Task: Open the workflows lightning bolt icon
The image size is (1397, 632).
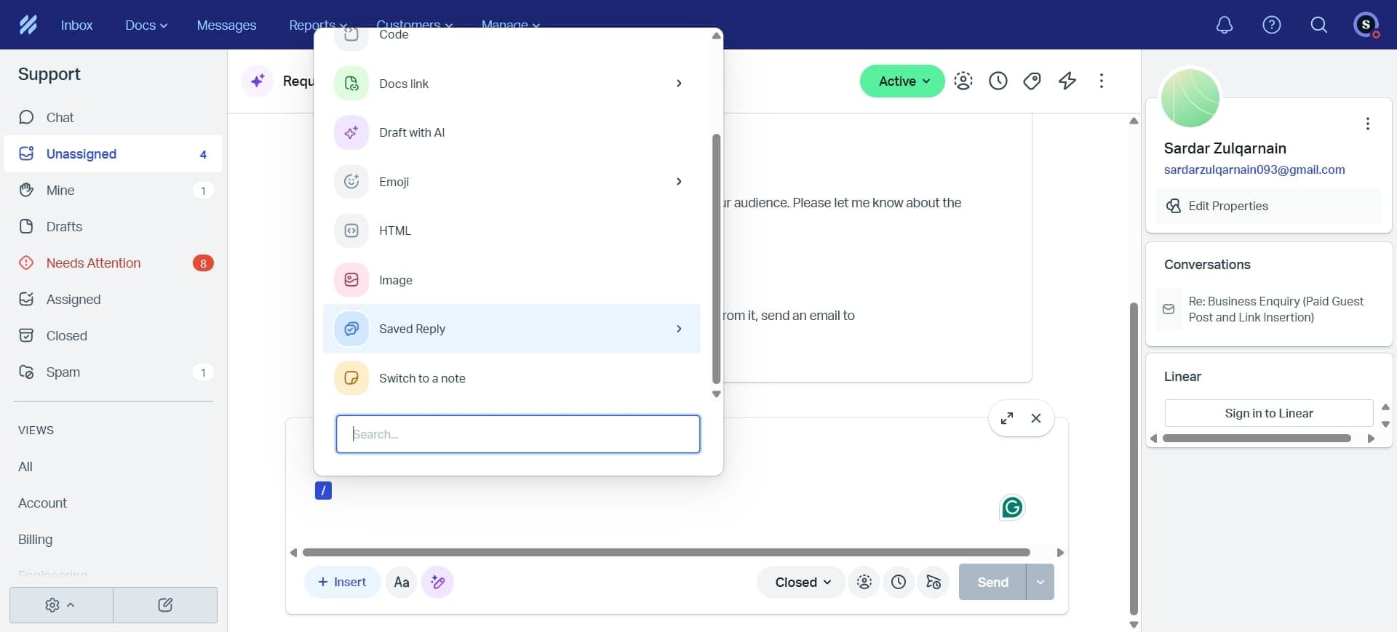Action: (x=1067, y=81)
